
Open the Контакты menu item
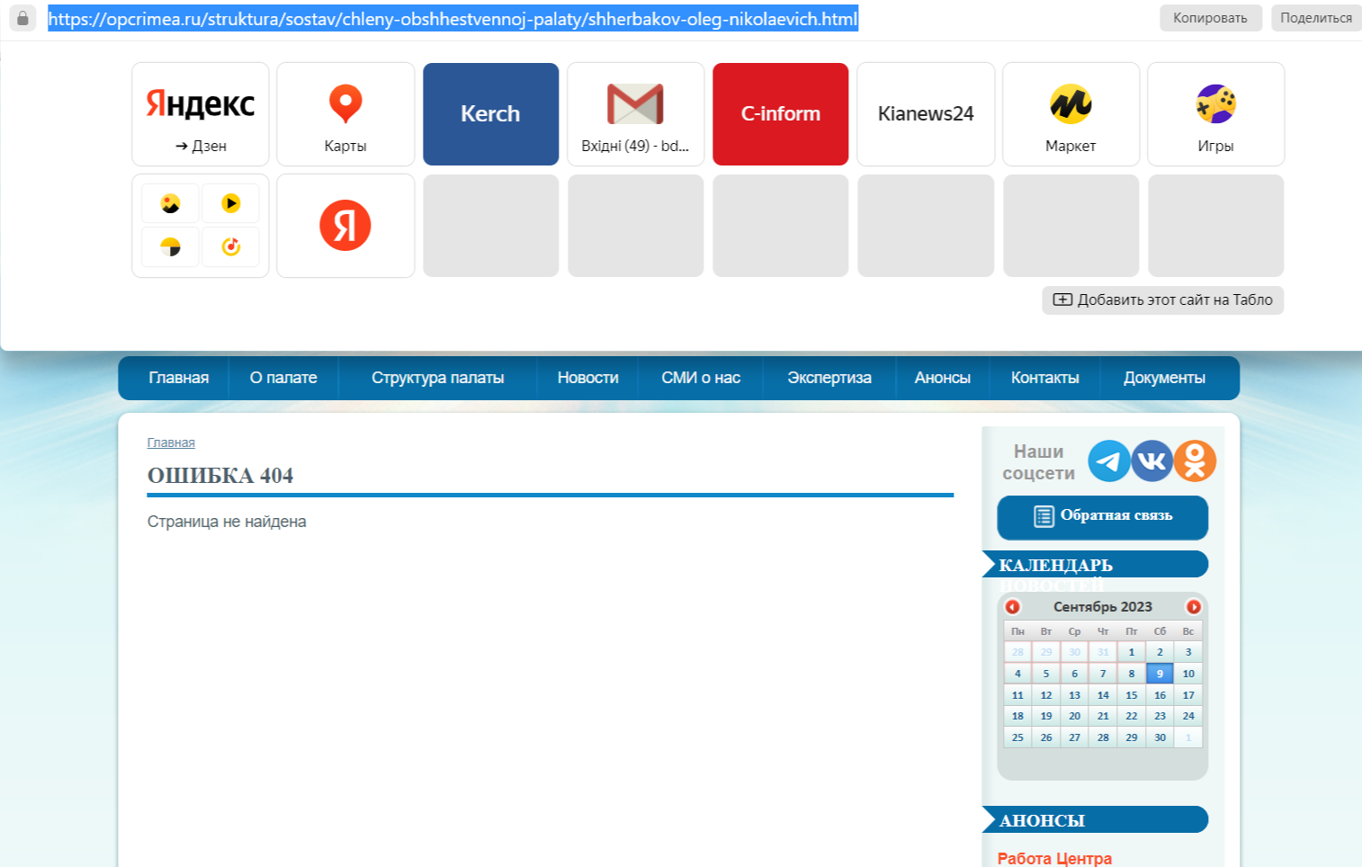[1045, 378]
